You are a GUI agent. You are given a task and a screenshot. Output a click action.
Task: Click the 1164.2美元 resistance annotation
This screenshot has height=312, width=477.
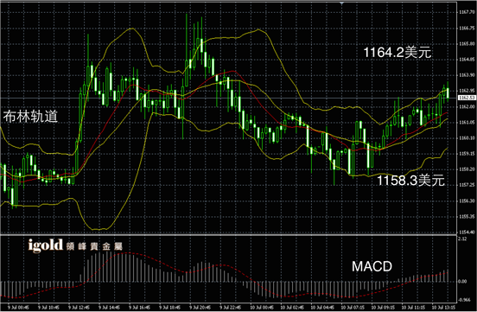tap(397, 53)
